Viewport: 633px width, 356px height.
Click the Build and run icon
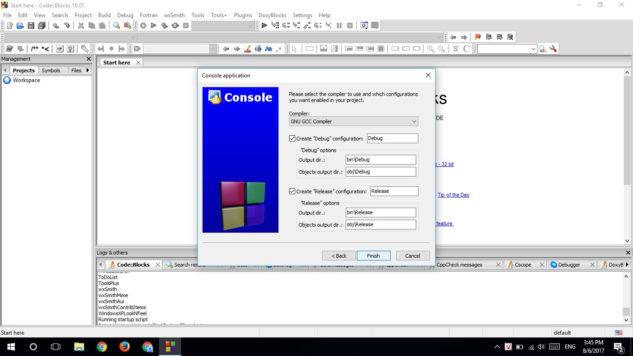point(165,25)
